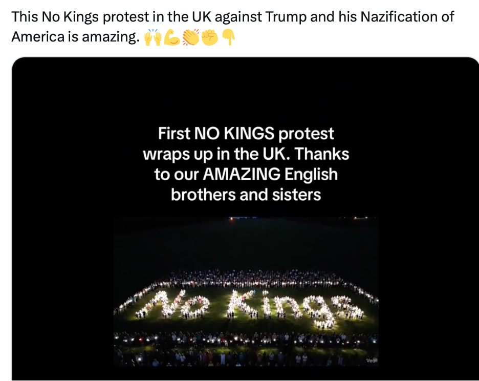This screenshot has height=381, width=479.
Task: Click the clapping hands emoji
Action: point(190,38)
